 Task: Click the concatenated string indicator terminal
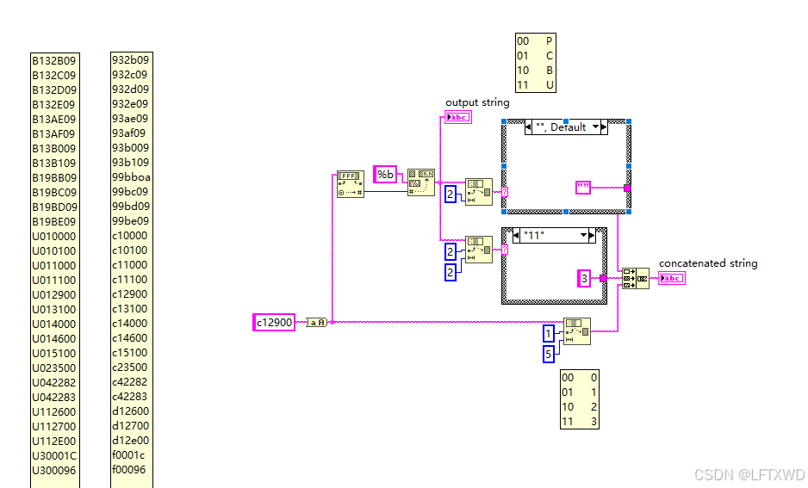(x=671, y=279)
